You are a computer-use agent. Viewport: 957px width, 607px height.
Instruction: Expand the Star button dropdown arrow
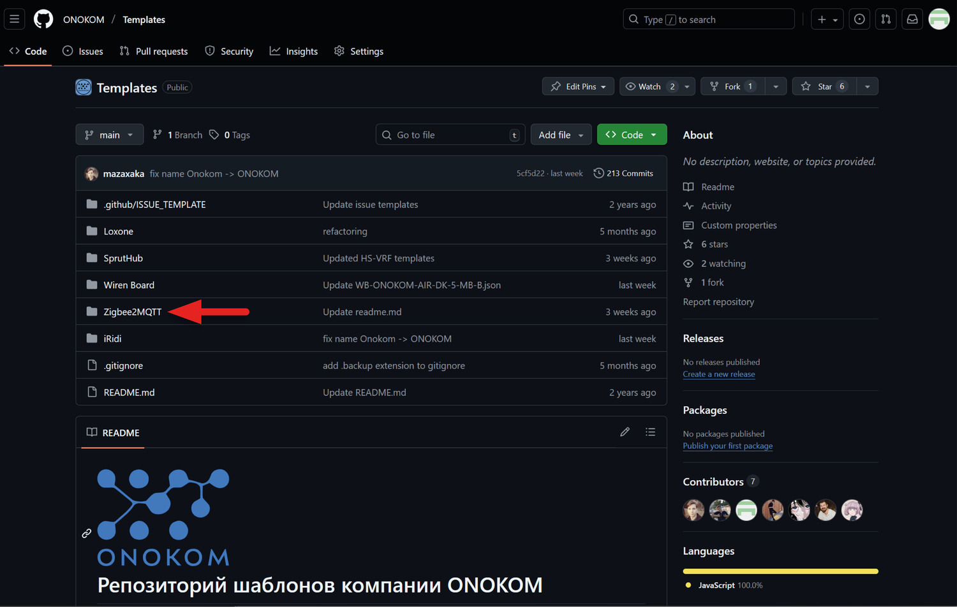pos(866,86)
